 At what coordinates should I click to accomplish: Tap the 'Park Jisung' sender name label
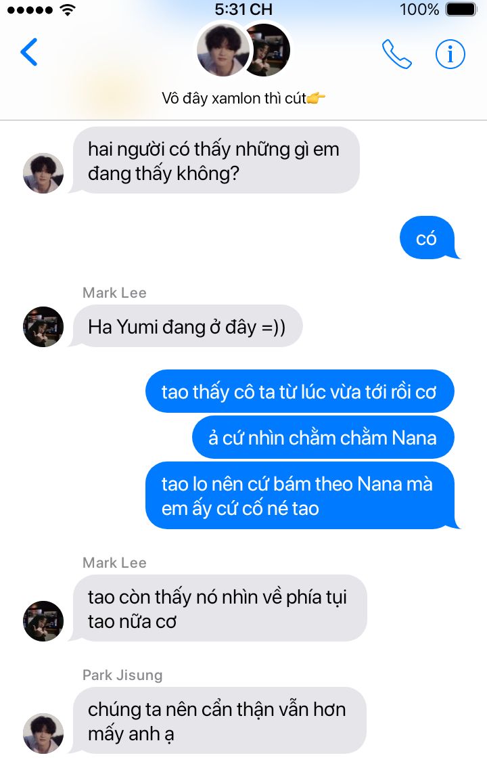pos(122,675)
